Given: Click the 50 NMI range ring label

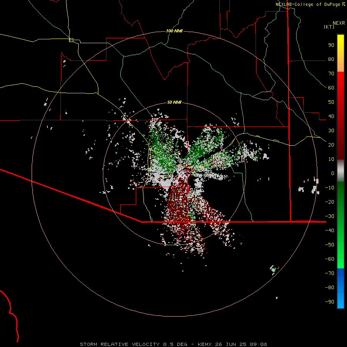Looking at the screenshot, I should (174, 102).
